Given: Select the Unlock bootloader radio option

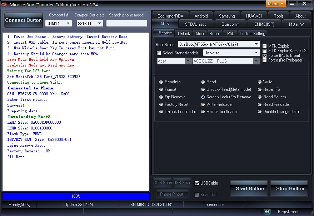Looking at the screenshot, I should click(161, 112).
